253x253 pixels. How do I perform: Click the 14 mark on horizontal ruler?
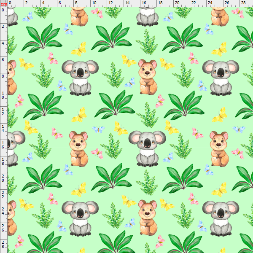point(127,3)
